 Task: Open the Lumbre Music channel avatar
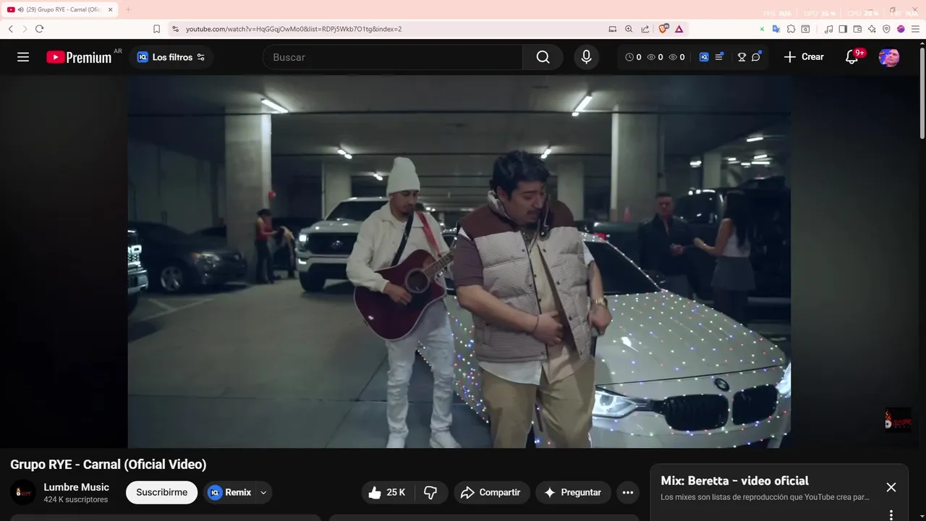pyautogui.click(x=23, y=493)
